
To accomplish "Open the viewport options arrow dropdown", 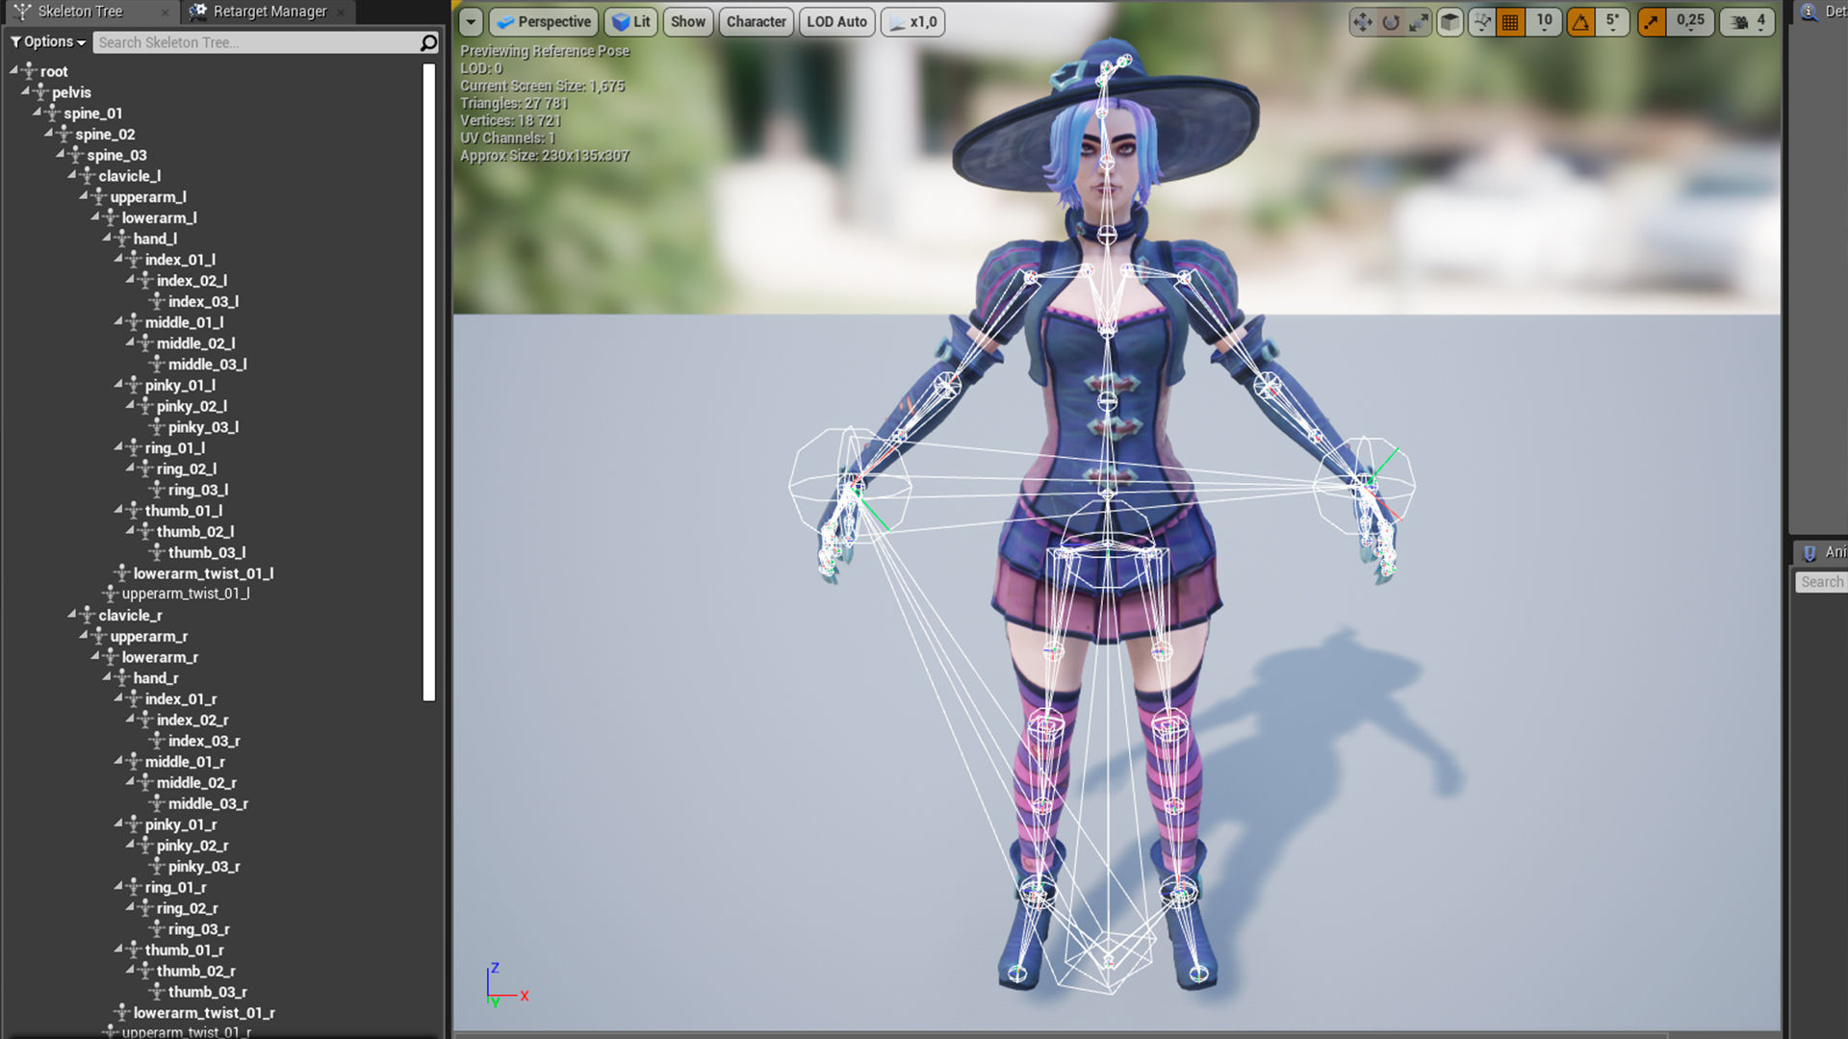I will pos(470,22).
